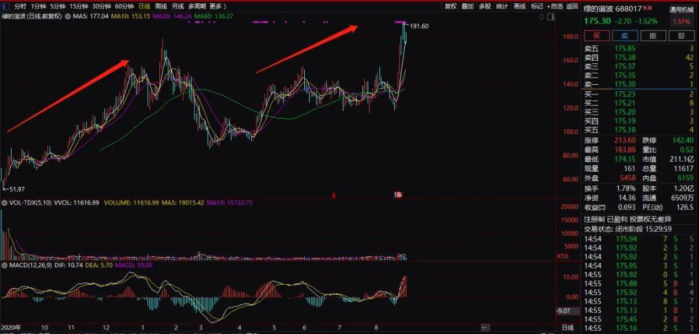Add stock via +自选 button
Image resolution: width=699 pixels, height=334 pixels.
coord(555,6)
